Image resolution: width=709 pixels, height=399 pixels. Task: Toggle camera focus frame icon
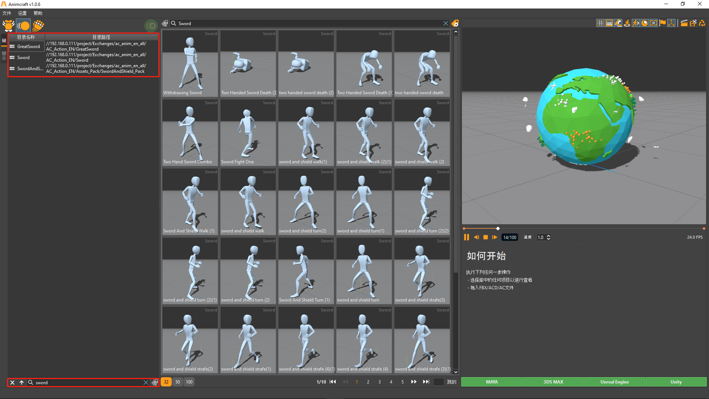pos(654,23)
